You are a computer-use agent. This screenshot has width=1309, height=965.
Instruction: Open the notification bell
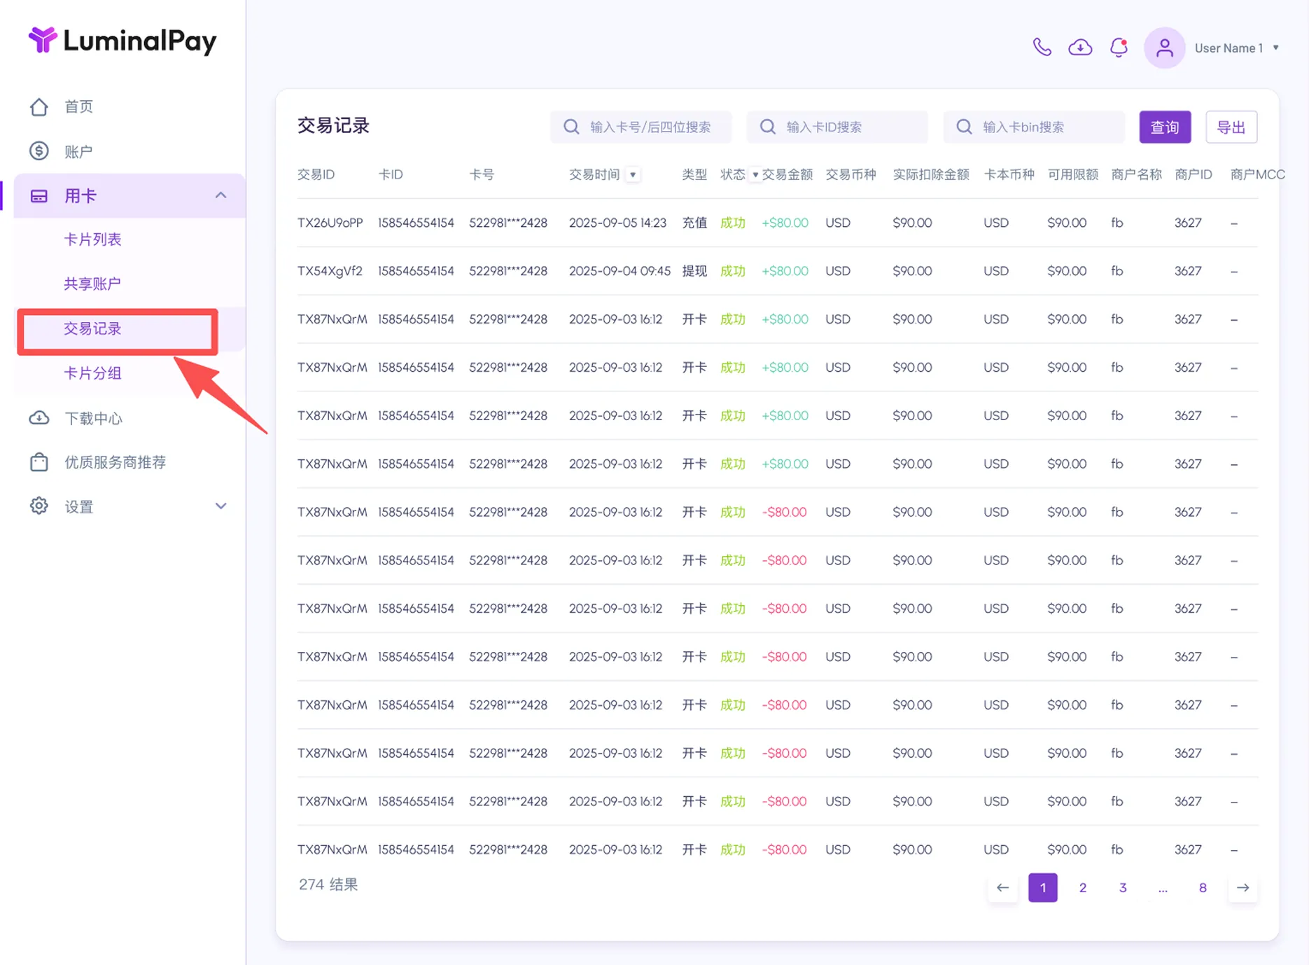click(1119, 48)
